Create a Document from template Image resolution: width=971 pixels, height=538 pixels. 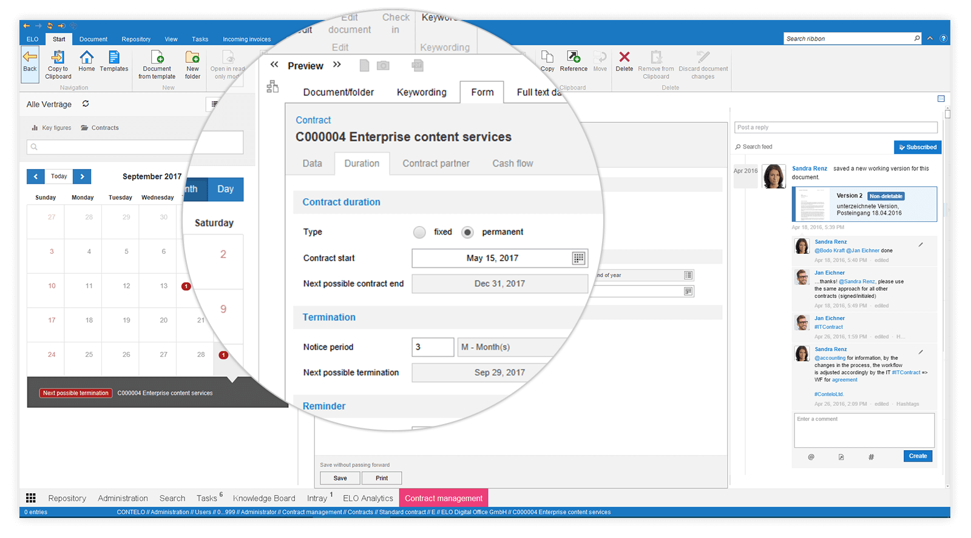(157, 57)
